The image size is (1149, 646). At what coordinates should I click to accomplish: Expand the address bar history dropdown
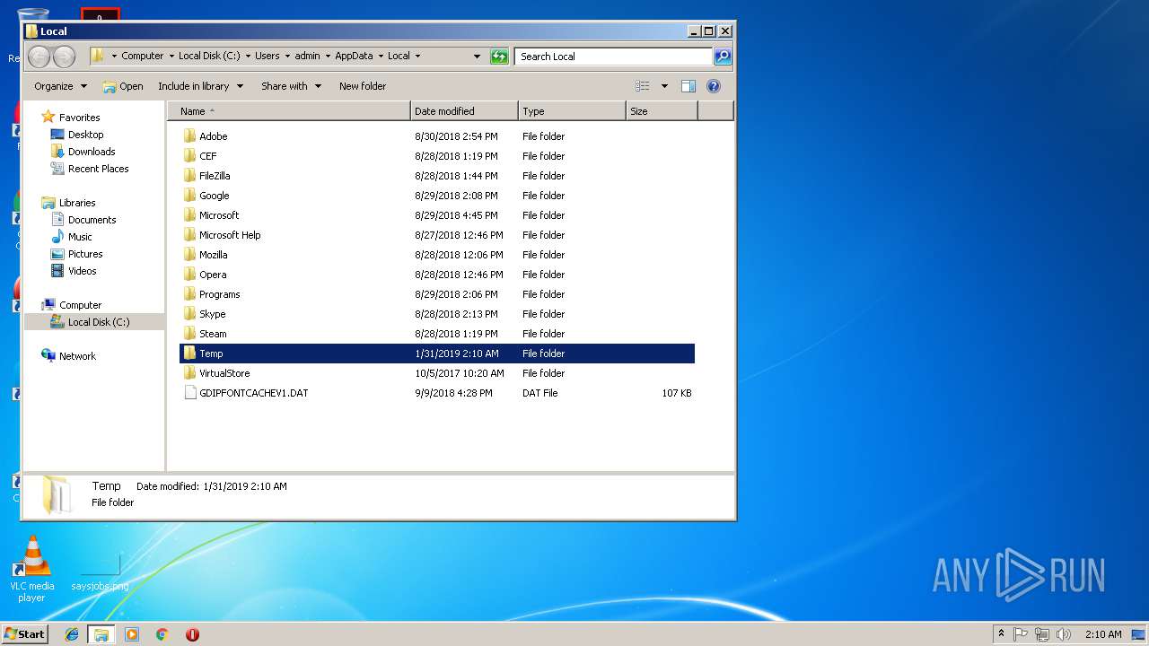click(x=477, y=57)
